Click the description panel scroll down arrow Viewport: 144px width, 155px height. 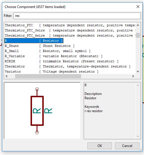coord(138,136)
